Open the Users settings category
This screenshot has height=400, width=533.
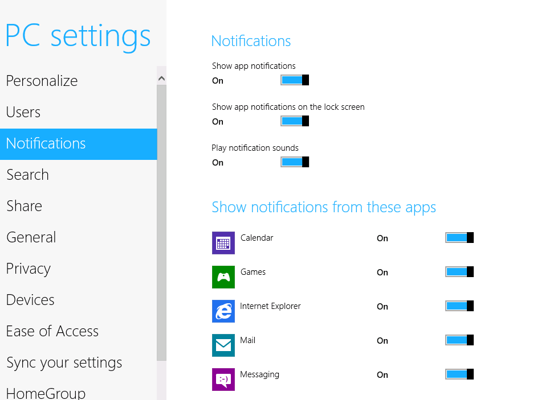tap(79, 112)
